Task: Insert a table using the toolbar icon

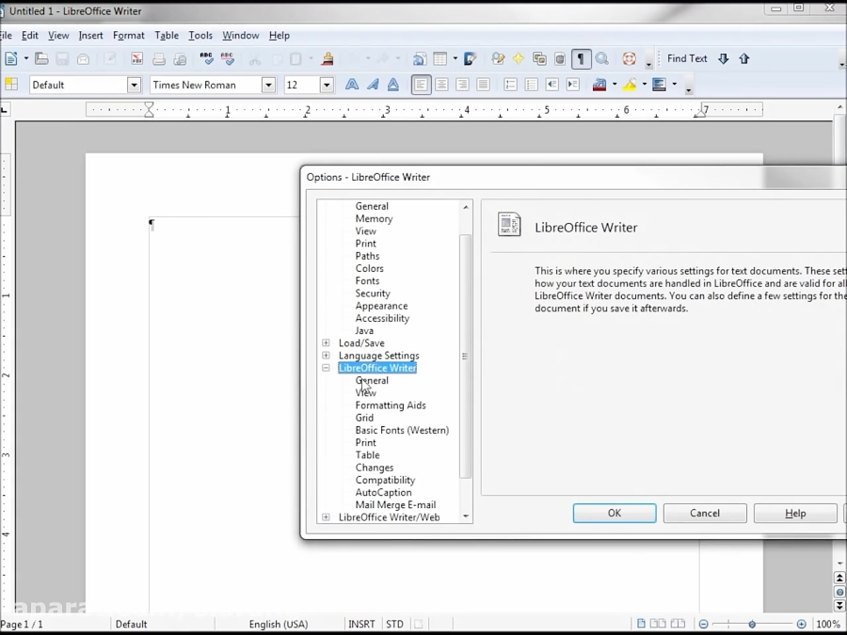Action: coord(439,58)
